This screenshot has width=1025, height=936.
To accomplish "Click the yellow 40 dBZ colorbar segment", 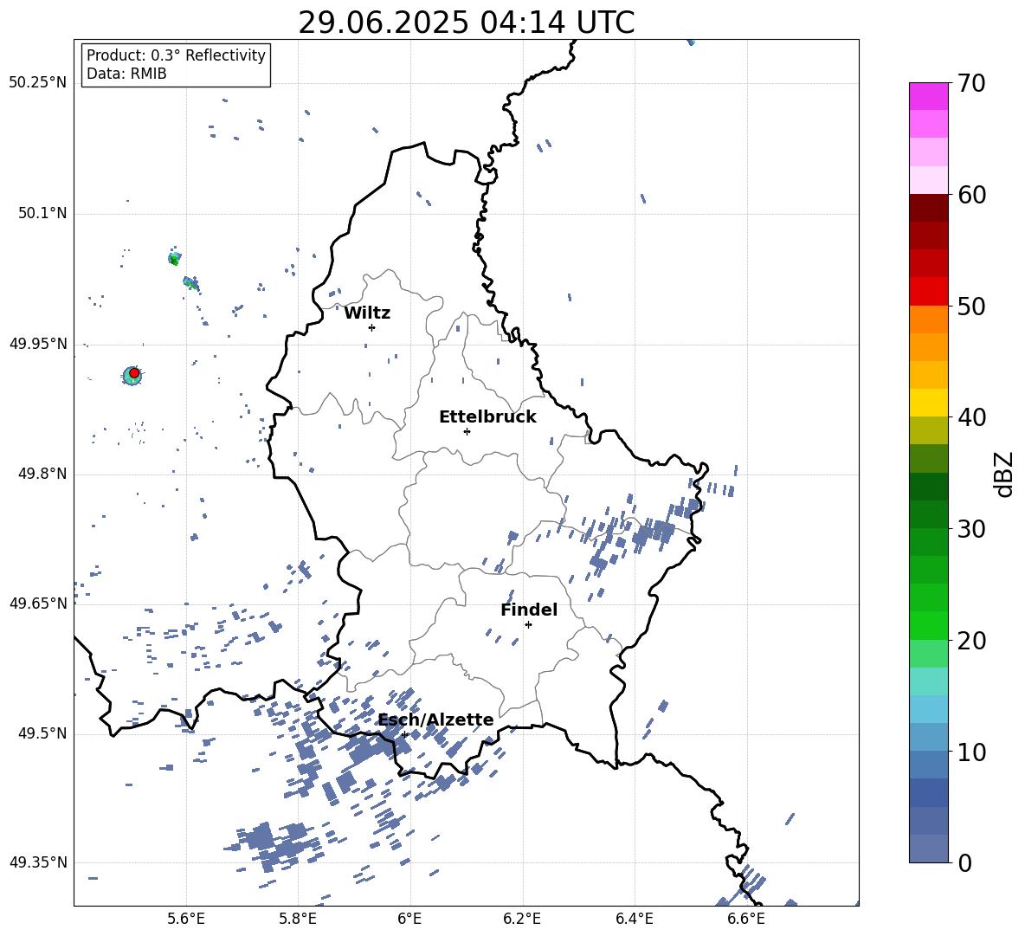I will [928, 403].
